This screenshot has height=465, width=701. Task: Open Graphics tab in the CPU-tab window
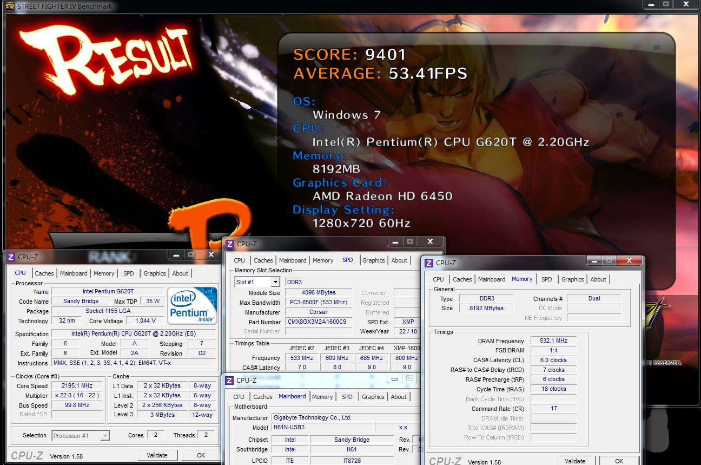(x=155, y=273)
